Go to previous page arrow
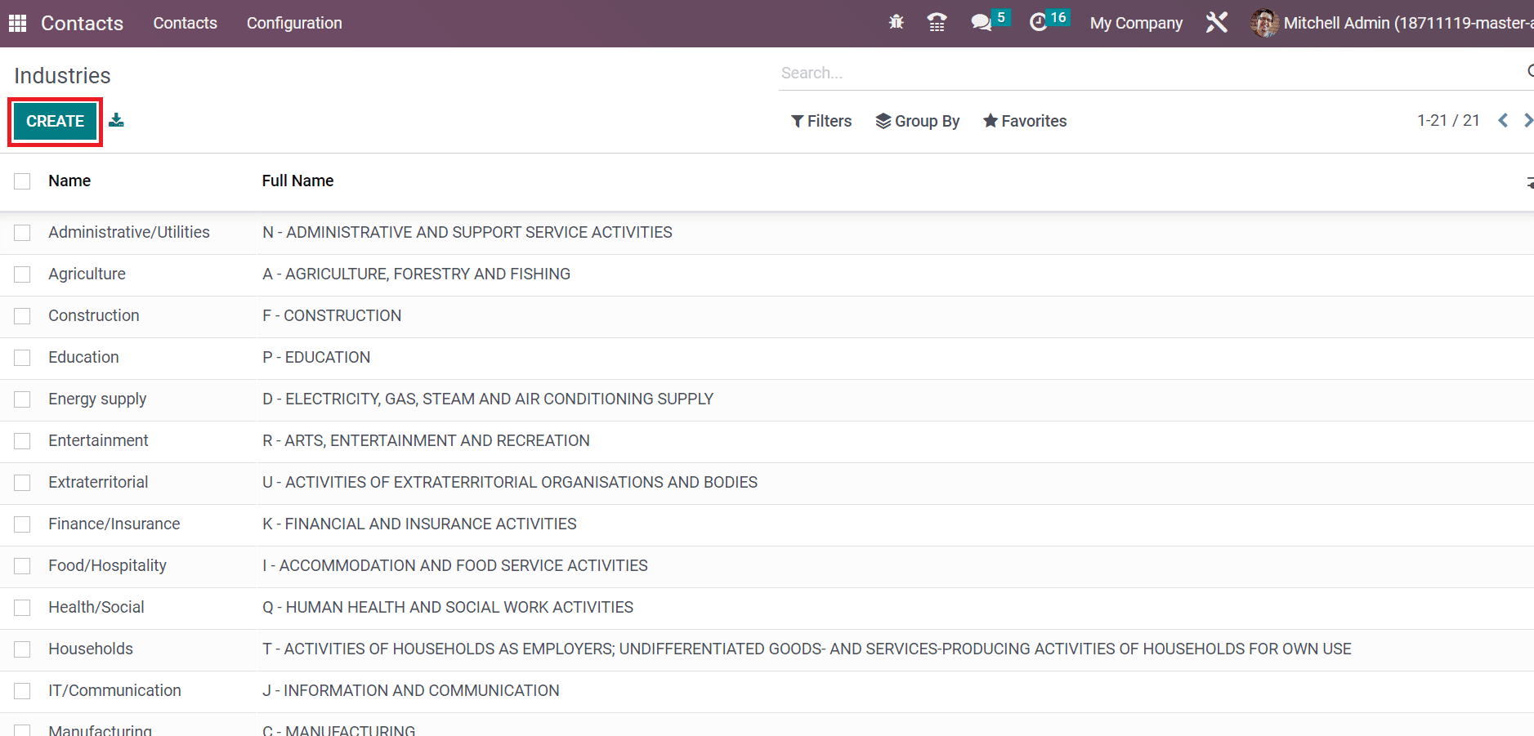The width and height of the screenshot is (1534, 736). point(1503,120)
